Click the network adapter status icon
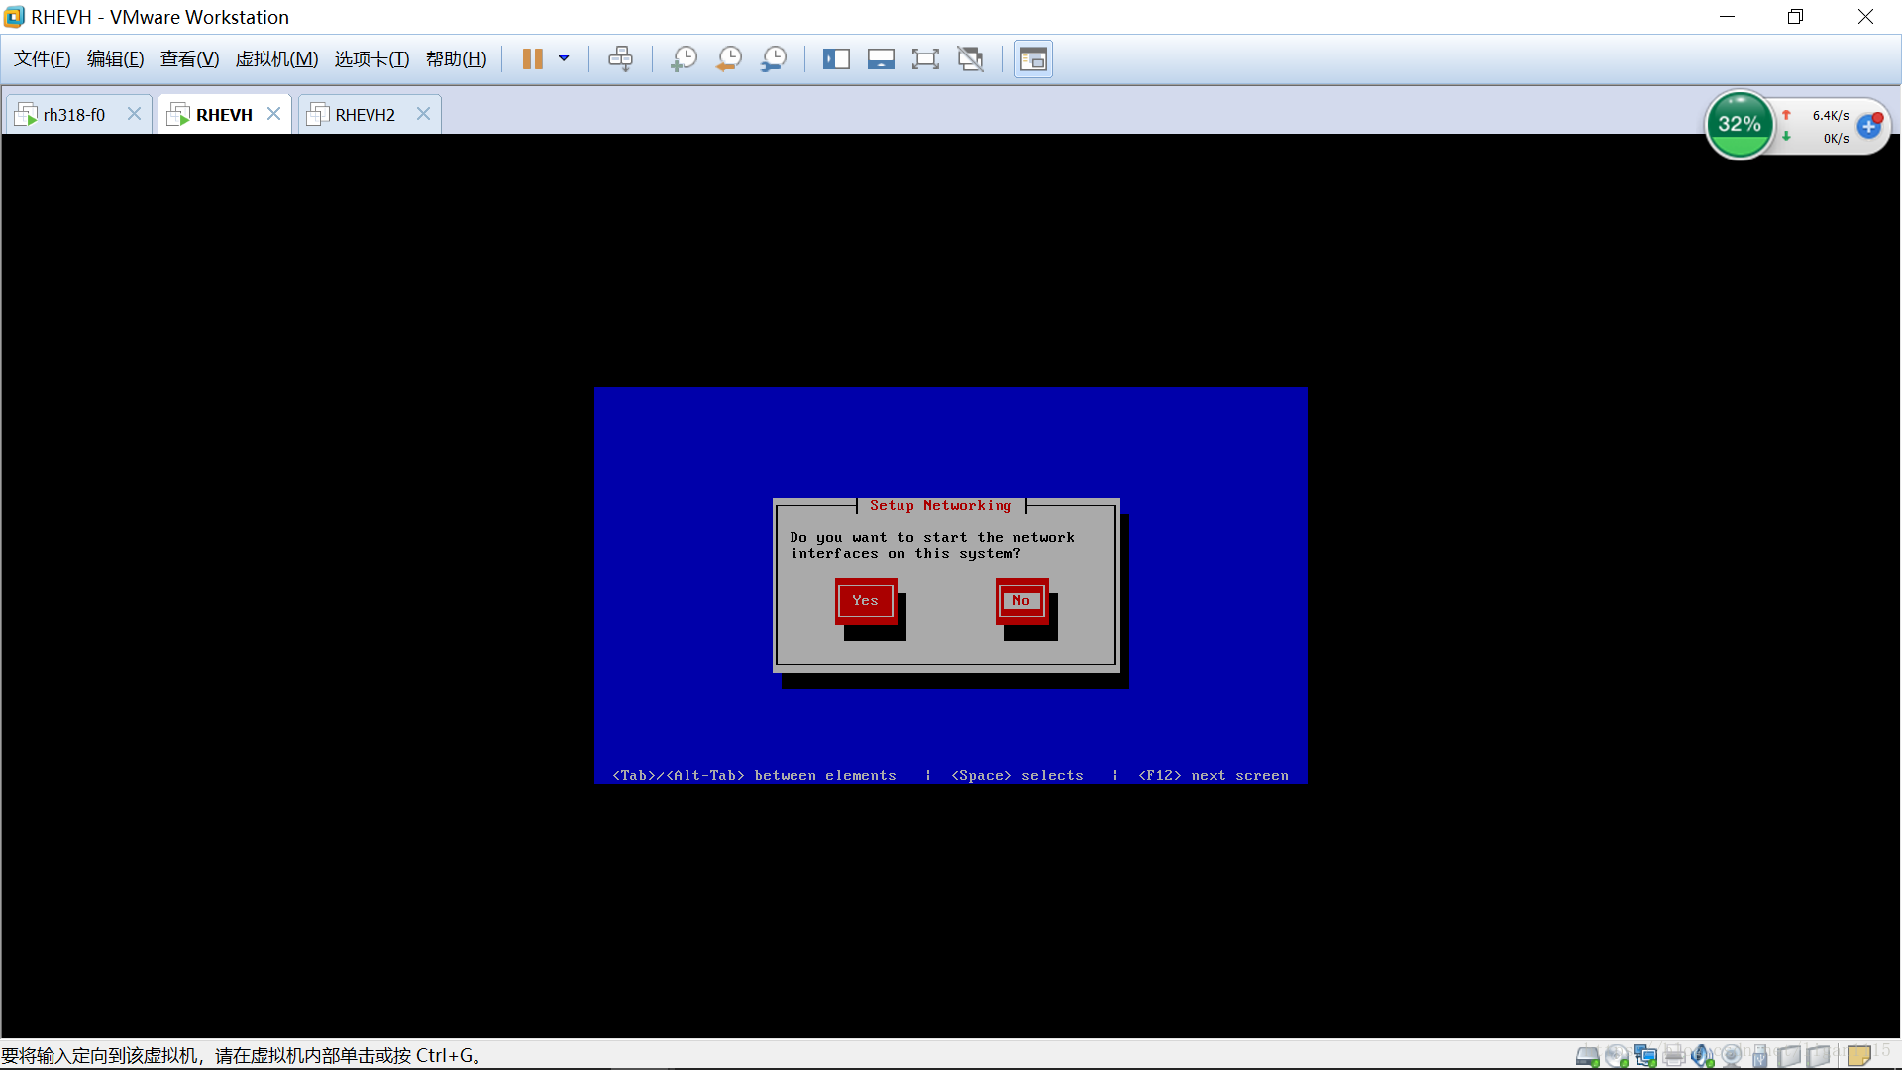 coord(1645,1056)
